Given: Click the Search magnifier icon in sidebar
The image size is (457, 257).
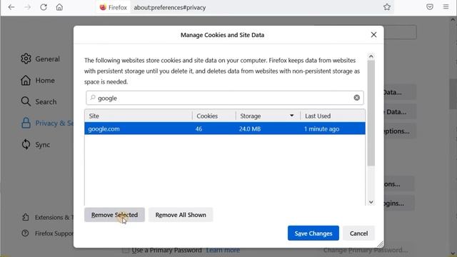Looking at the screenshot, I should click(26, 101).
